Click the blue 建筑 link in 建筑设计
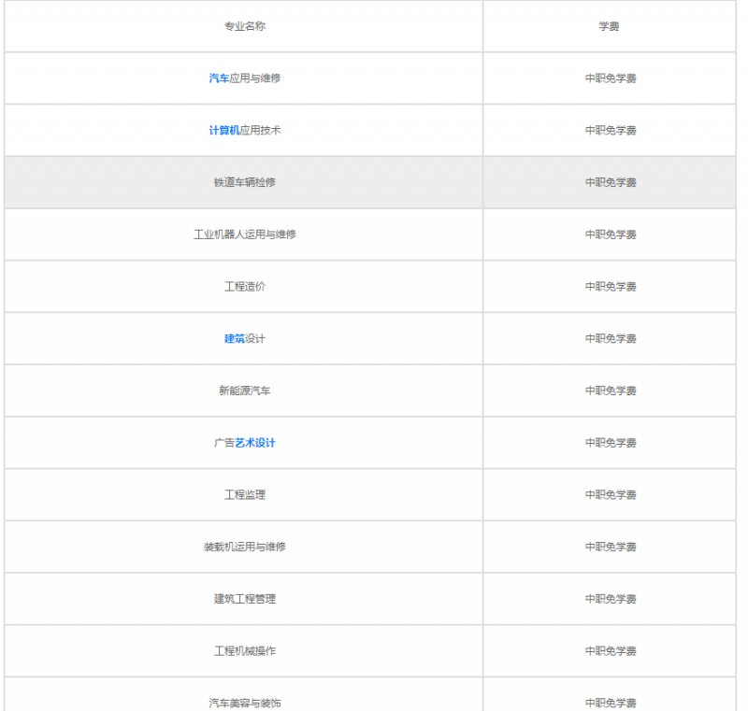 (x=234, y=338)
